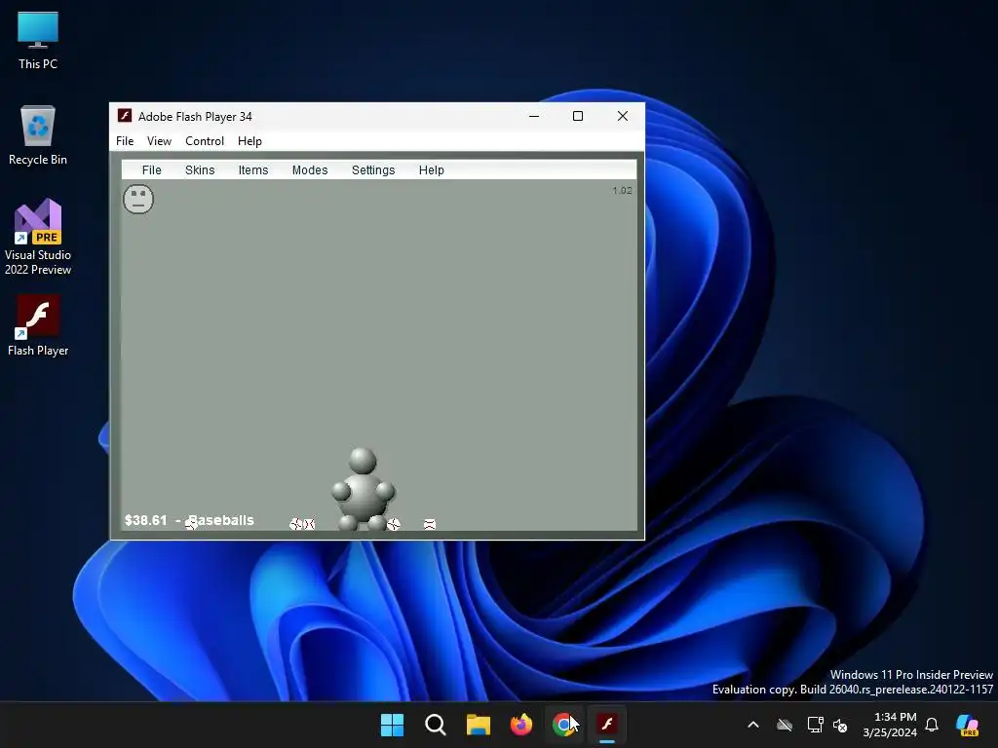
Task: Open Copilot preview from taskbar
Action: coord(968,725)
